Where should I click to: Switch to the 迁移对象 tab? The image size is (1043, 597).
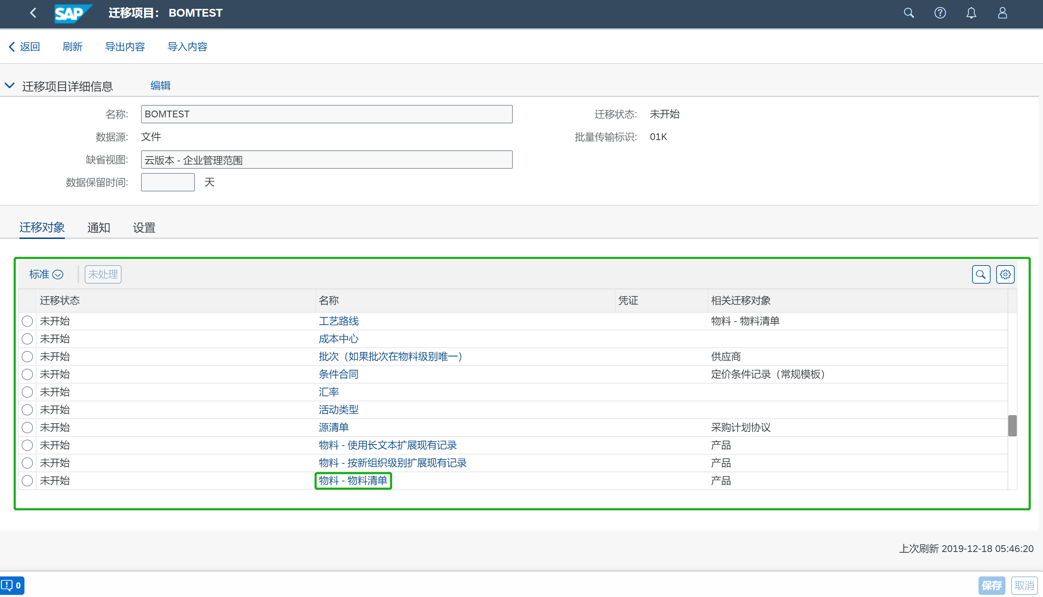click(x=42, y=228)
